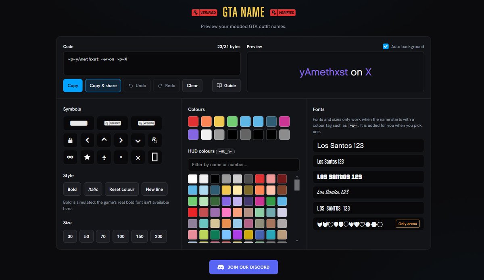Select the wide-spaced LOS SANTOS font

pos(368,208)
